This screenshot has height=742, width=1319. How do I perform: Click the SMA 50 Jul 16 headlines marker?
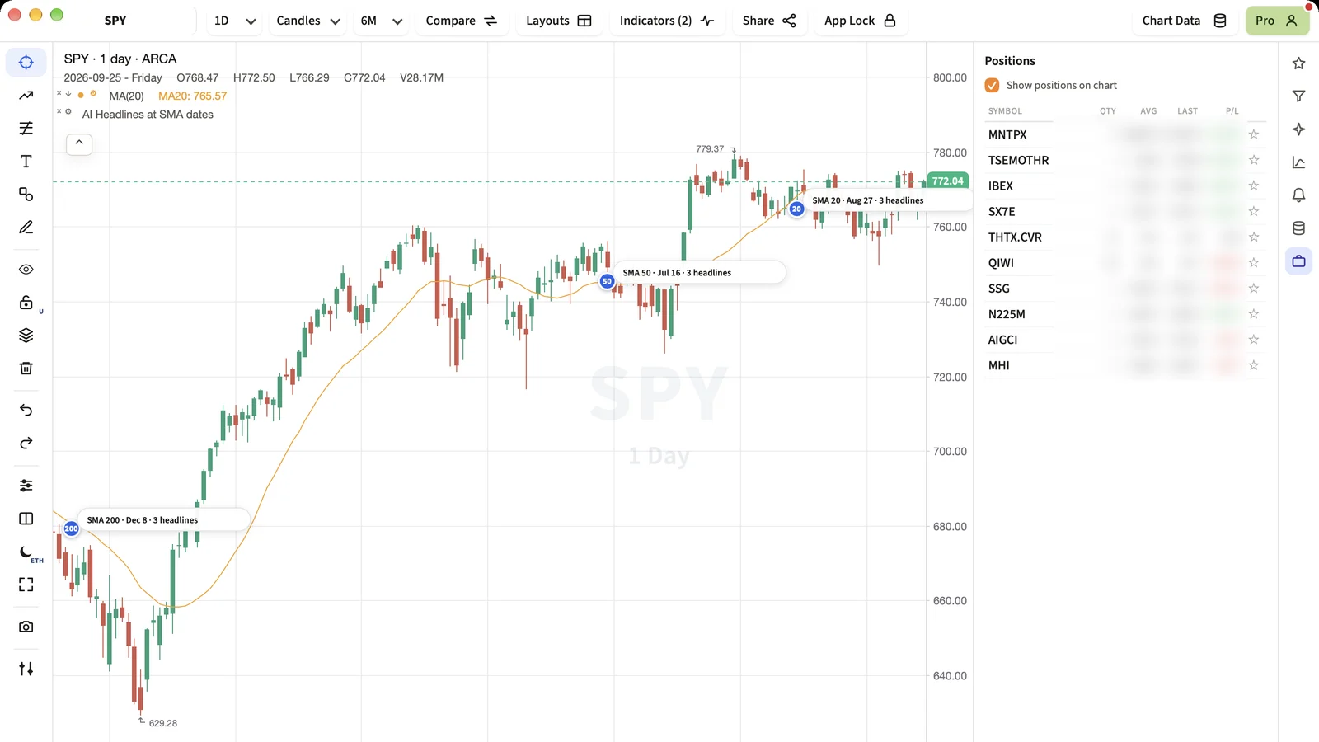point(608,281)
